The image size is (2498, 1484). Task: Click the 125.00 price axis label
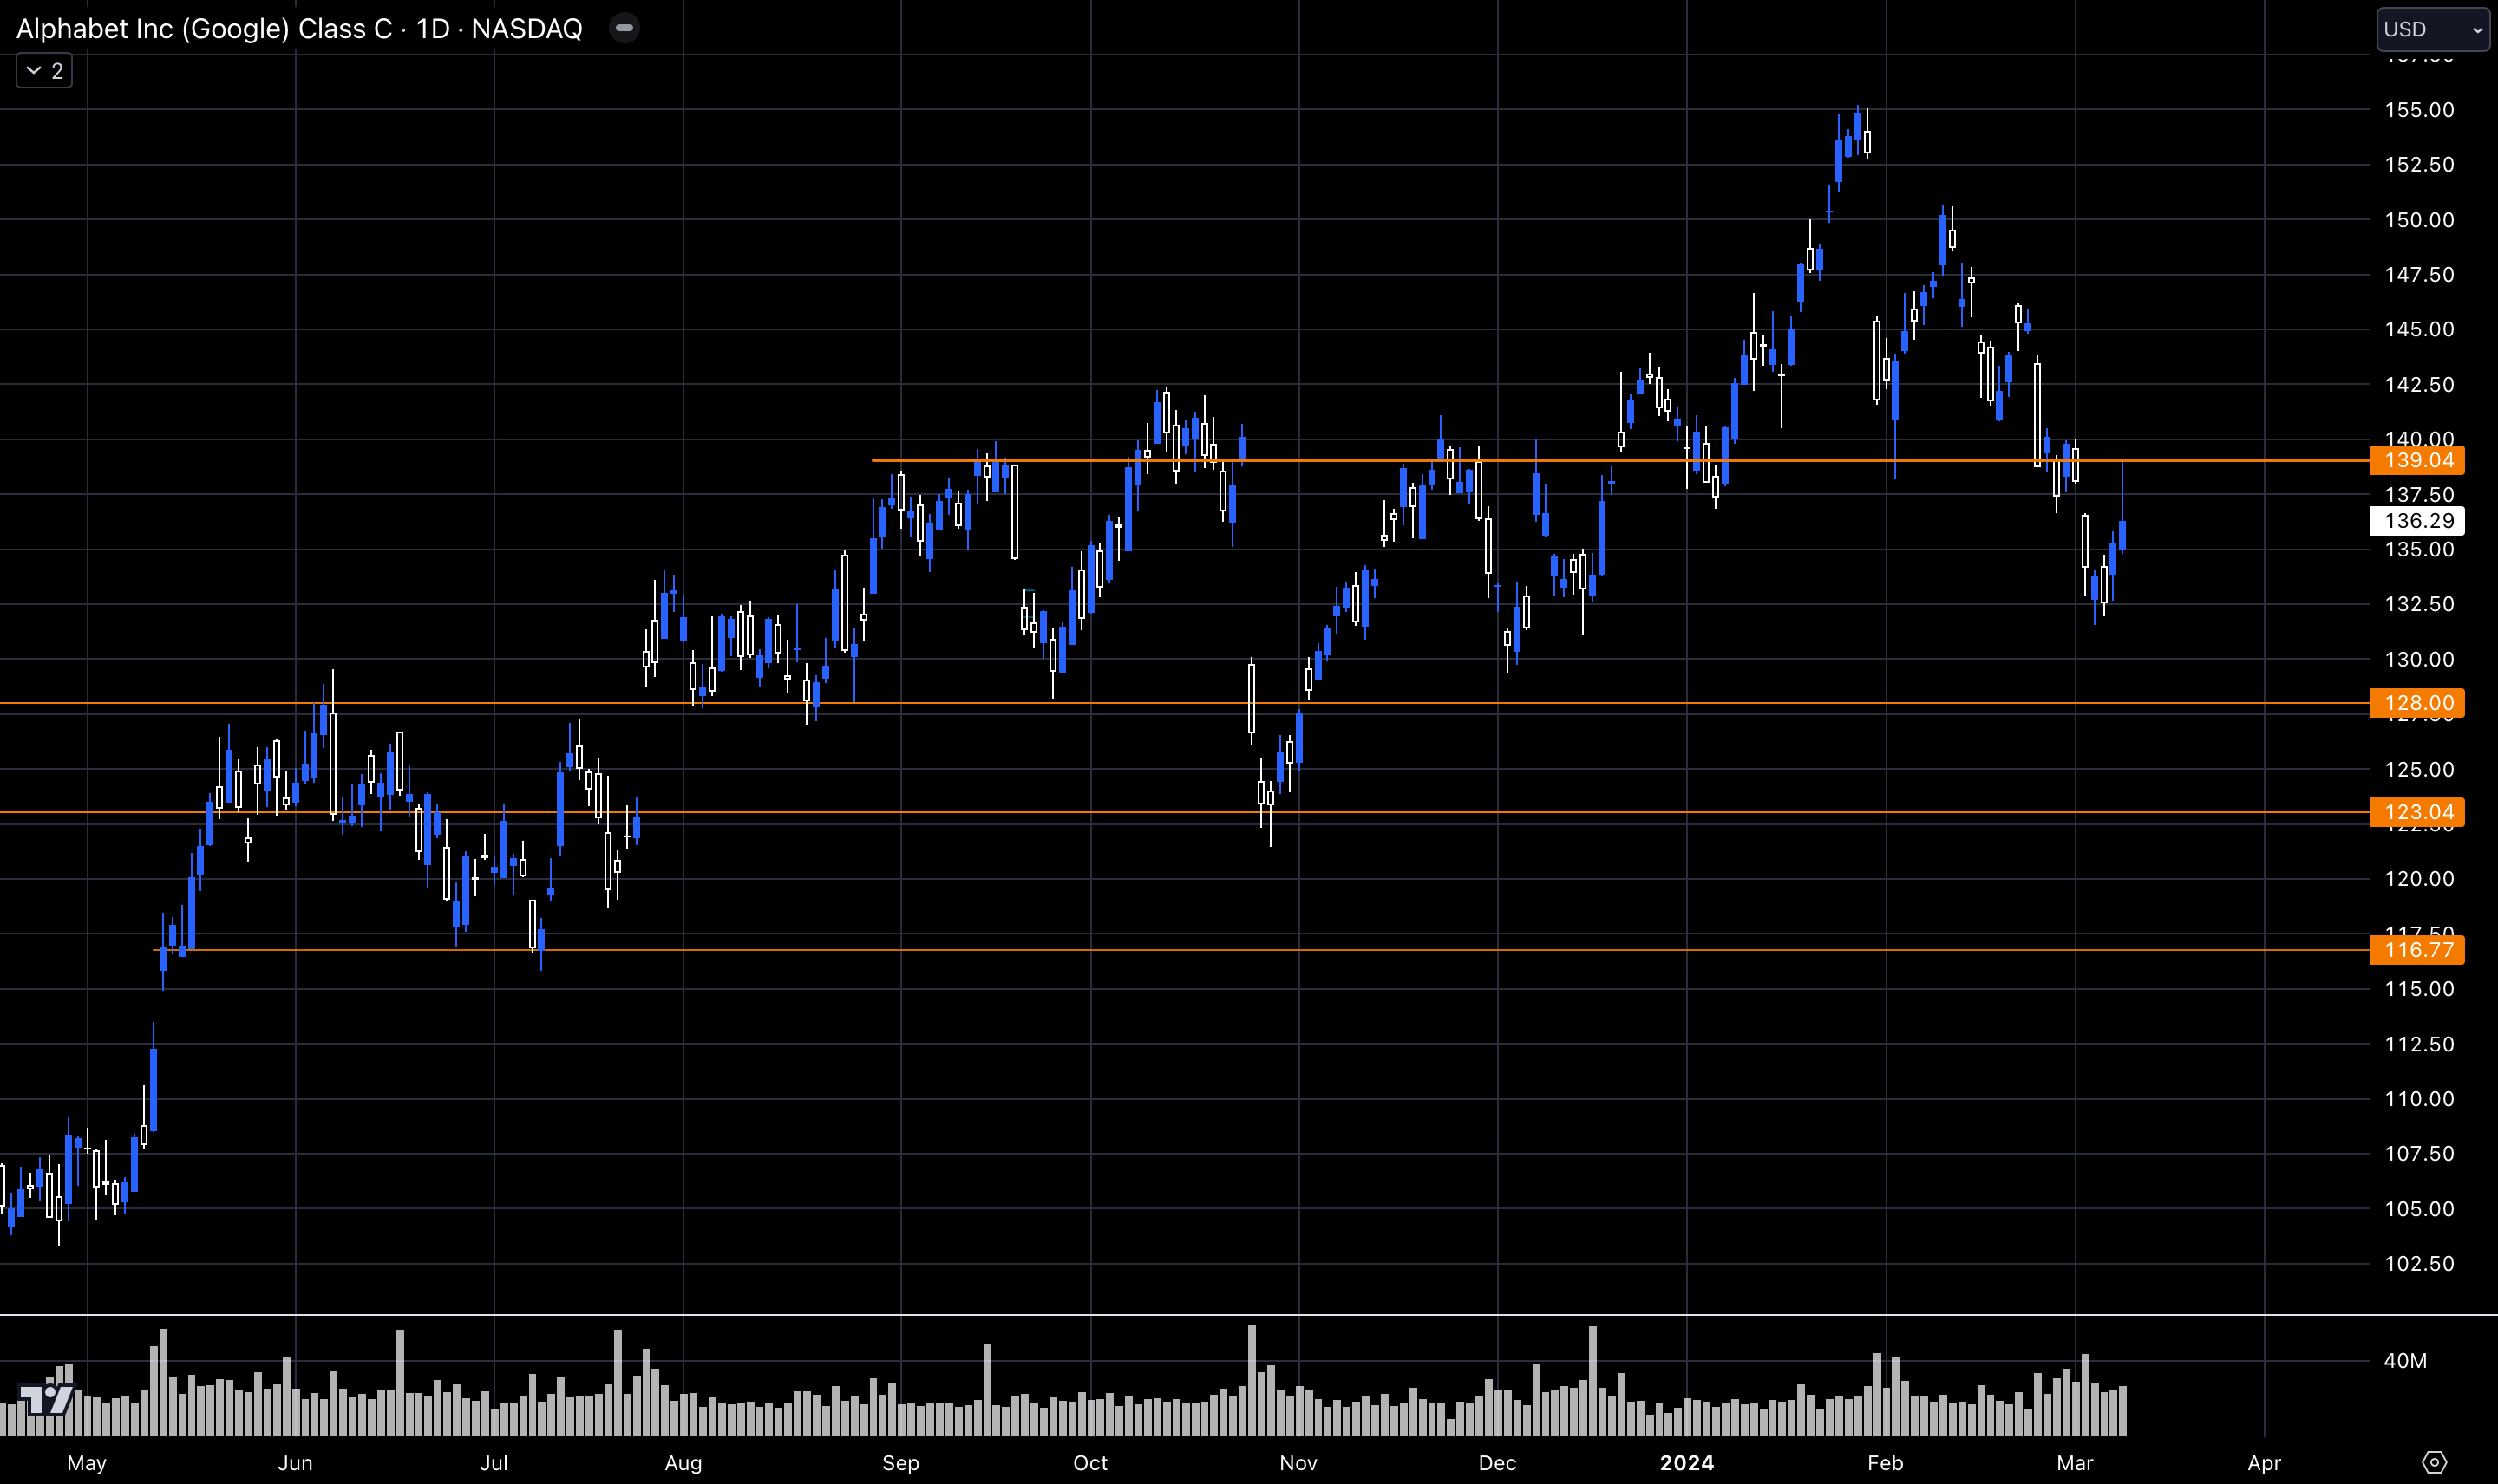[x=2419, y=769]
